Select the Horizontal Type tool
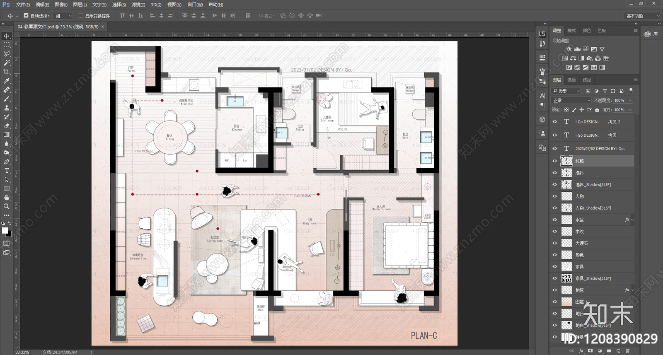Image resolution: width=663 pixels, height=355 pixels. pyautogui.click(x=7, y=171)
